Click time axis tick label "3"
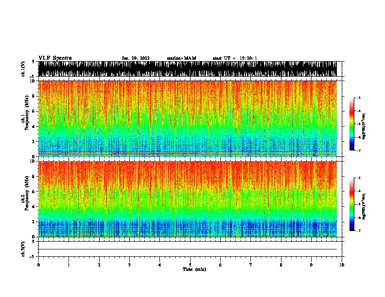The image size is (385, 297). pos(129,265)
